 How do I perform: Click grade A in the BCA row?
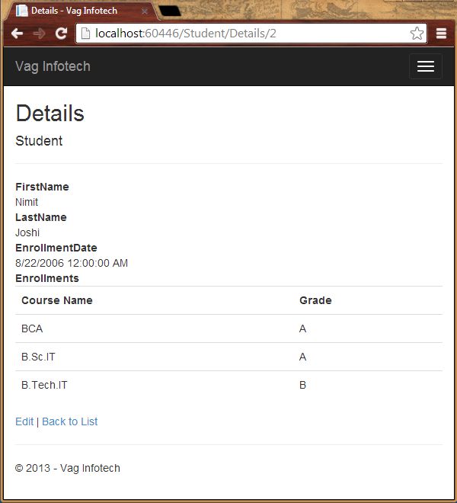point(302,328)
